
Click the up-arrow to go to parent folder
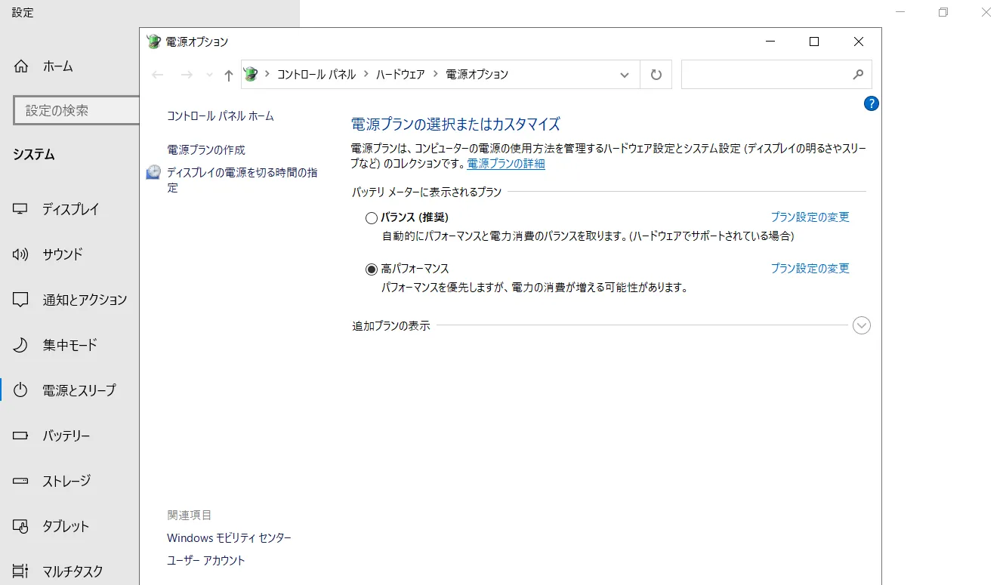pyautogui.click(x=228, y=74)
